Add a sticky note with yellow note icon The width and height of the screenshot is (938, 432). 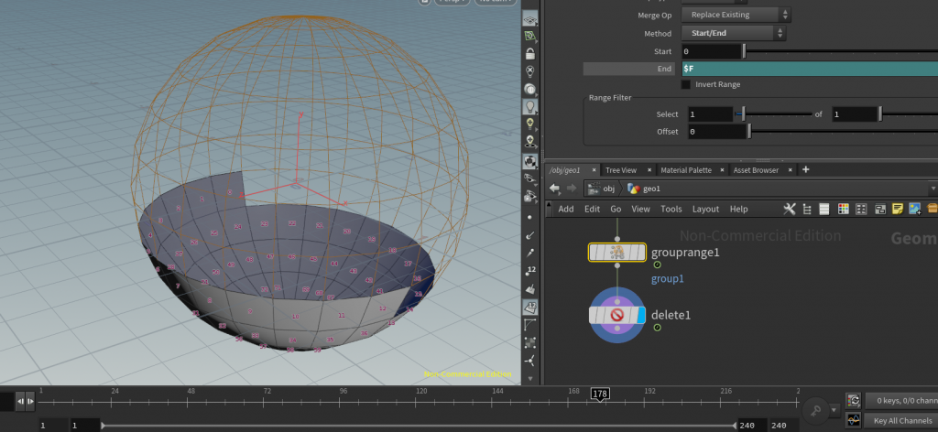pos(898,209)
